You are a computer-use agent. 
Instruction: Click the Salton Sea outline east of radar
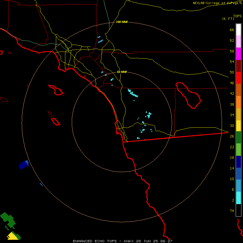pos(188,96)
